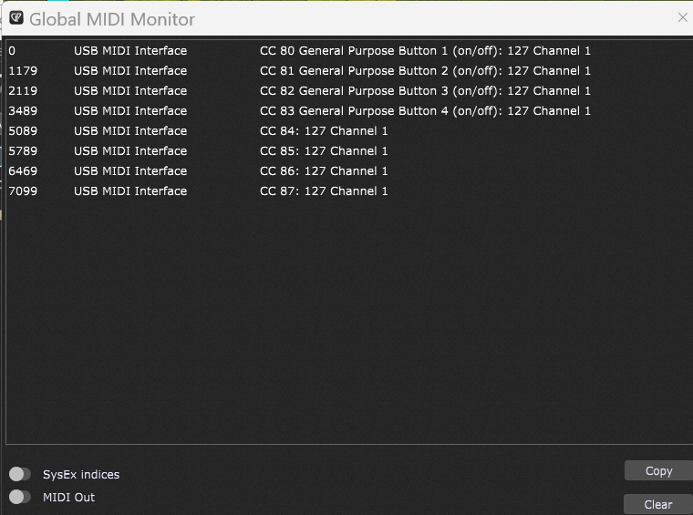The image size is (693, 515).
Task: Click the CC 82 General Purpose Button 3 entry
Action: [x=425, y=91]
